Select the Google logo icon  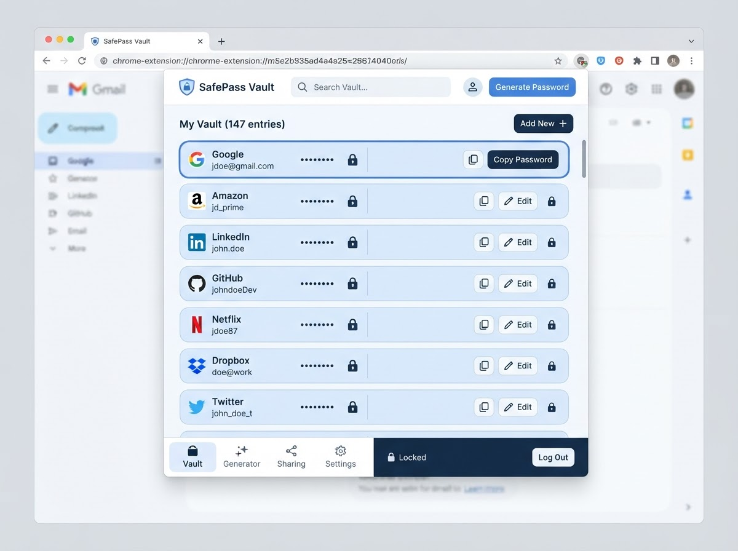196,160
